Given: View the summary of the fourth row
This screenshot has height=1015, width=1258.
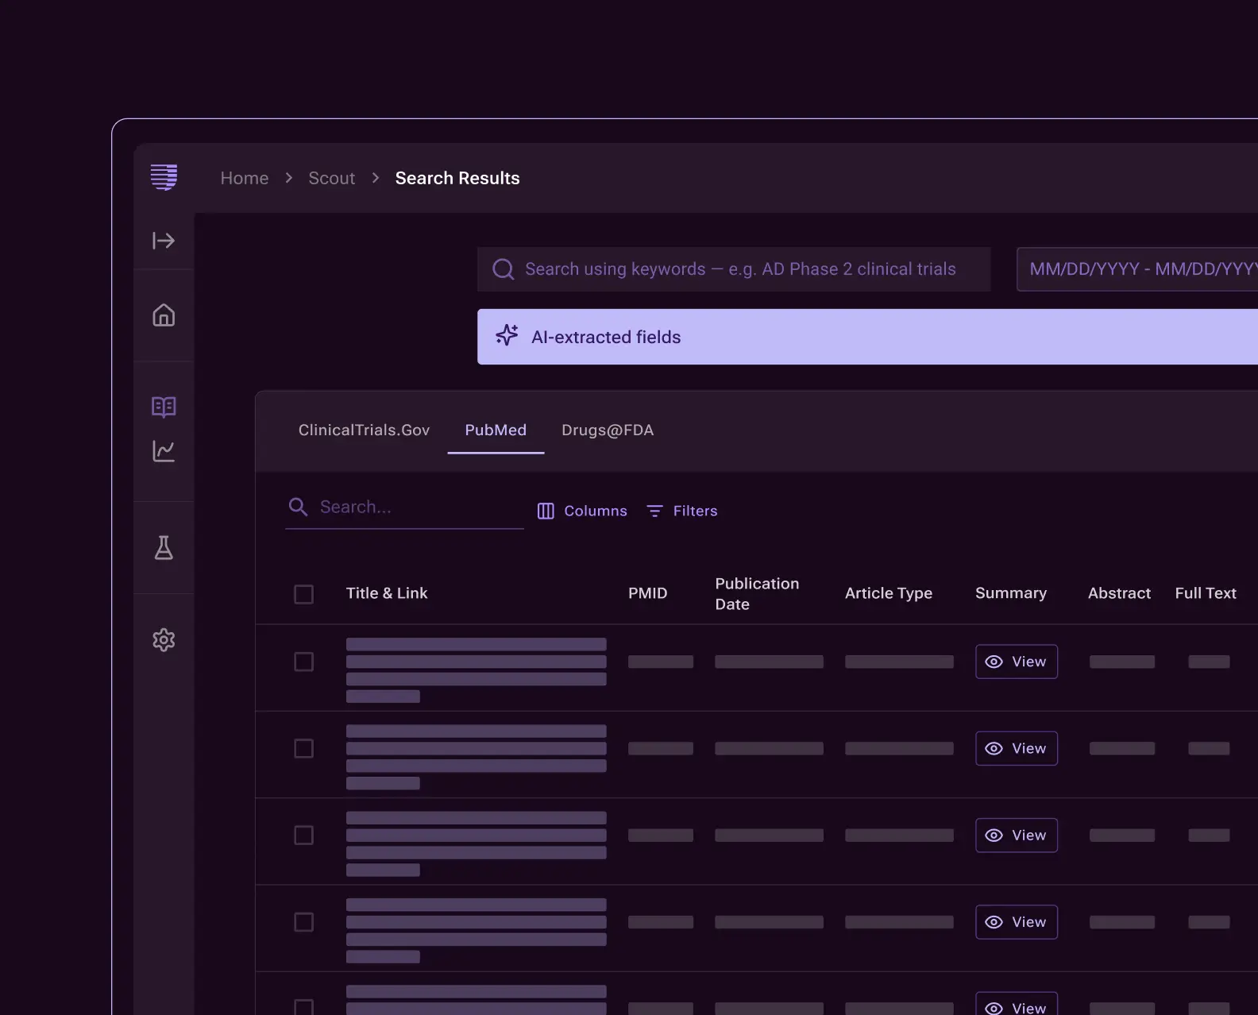Looking at the screenshot, I should [x=1017, y=922].
